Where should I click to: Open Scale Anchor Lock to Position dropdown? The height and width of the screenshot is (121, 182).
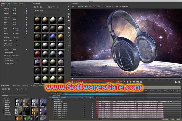tap(18, 55)
